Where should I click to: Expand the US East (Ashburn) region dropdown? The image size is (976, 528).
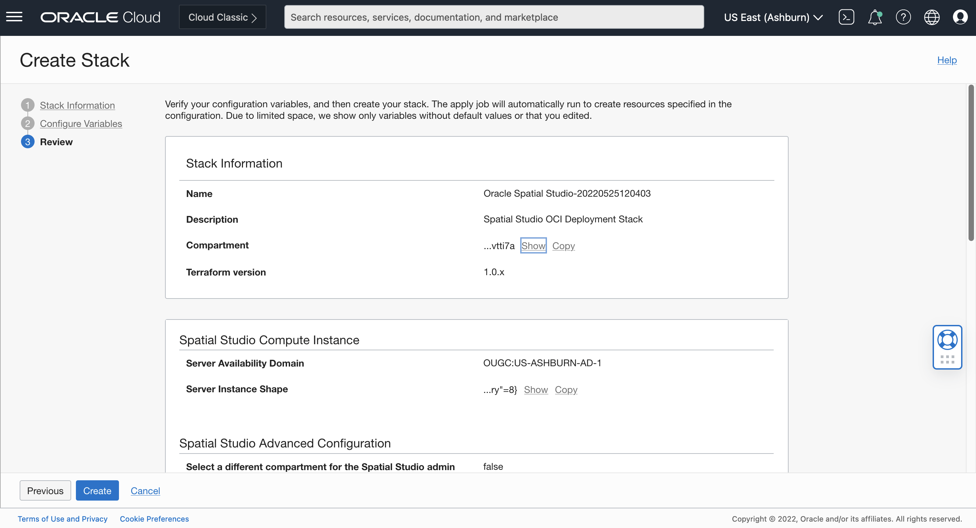tap(773, 17)
